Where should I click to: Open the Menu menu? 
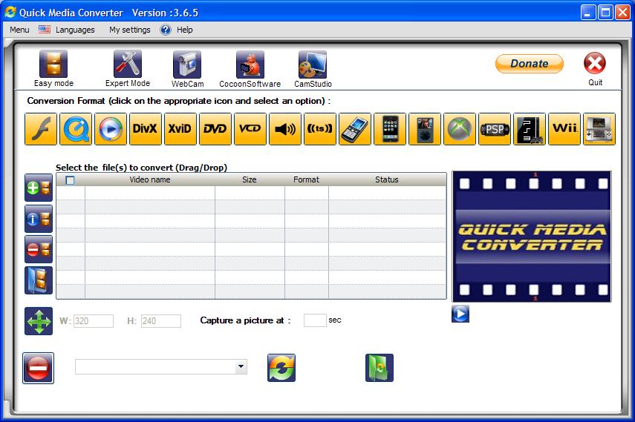[19, 30]
